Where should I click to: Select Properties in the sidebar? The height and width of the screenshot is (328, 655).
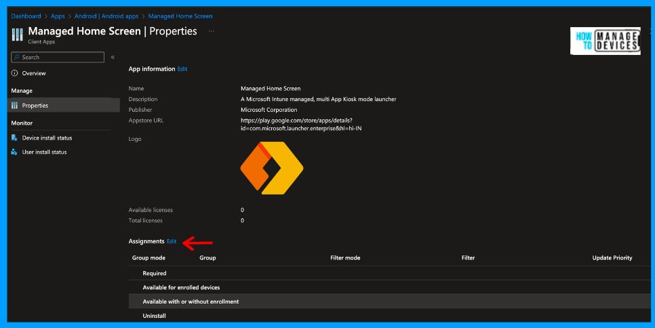tap(64, 106)
